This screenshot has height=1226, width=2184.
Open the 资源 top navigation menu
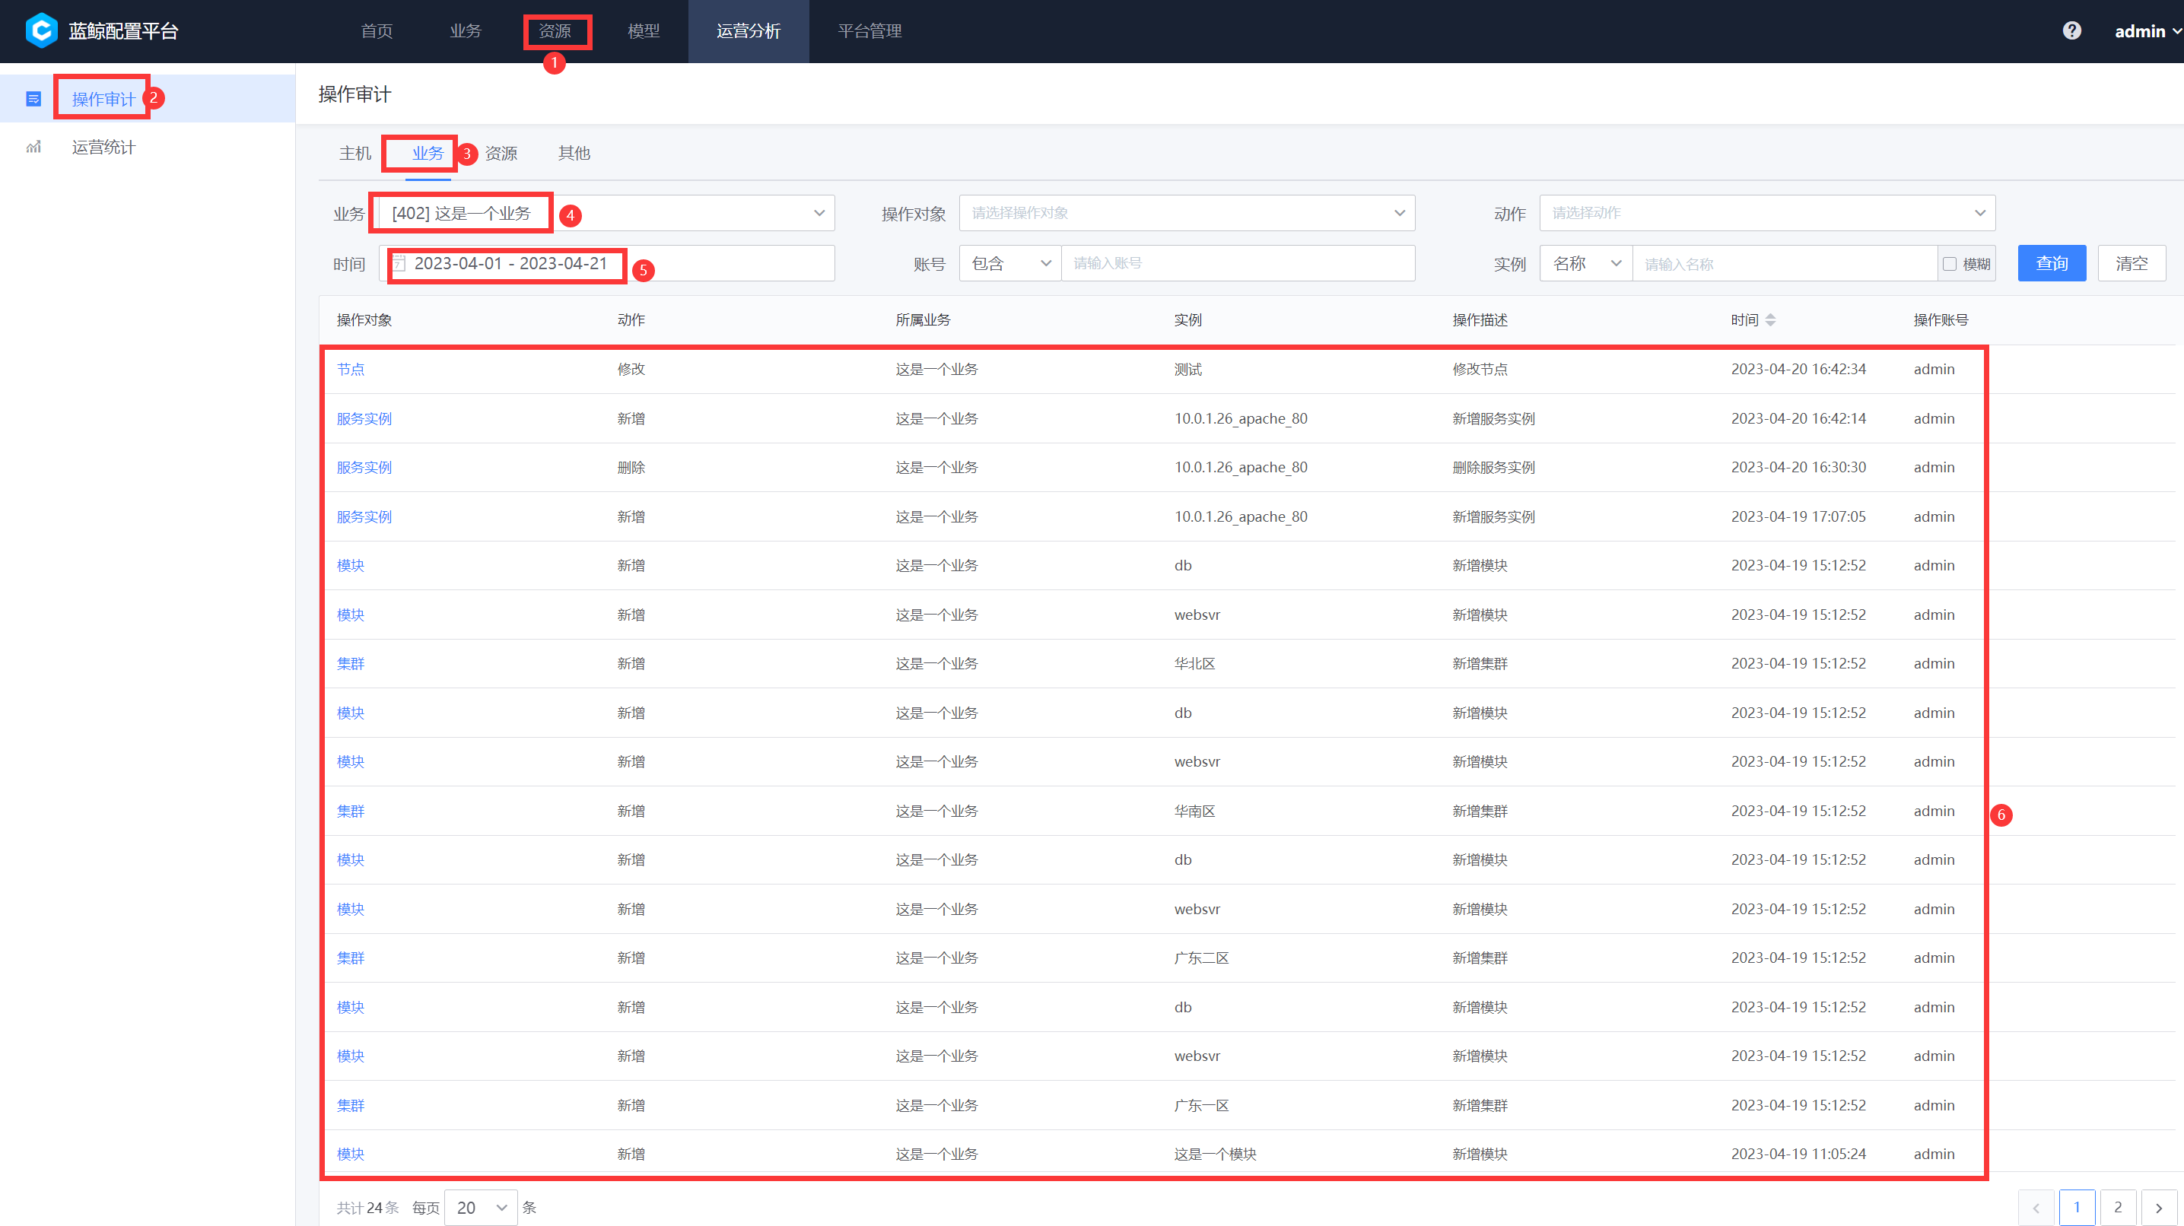click(x=555, y=31)
